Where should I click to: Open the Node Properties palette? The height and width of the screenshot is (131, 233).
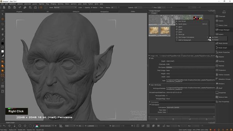[x=222, y=52]
